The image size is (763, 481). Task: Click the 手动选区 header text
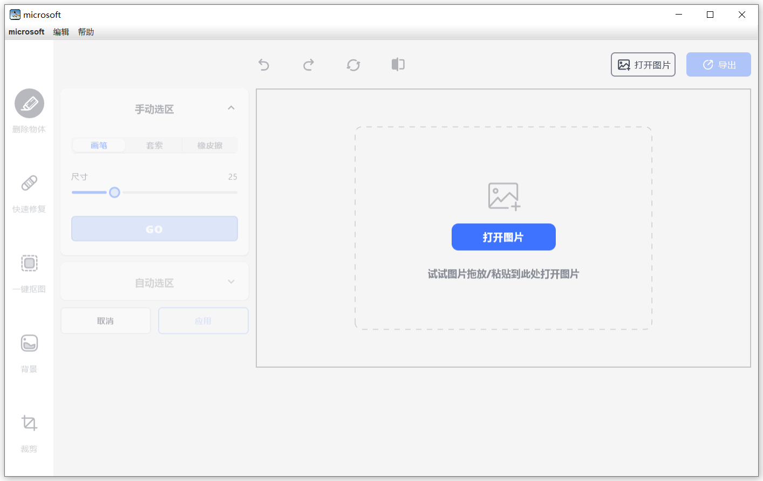(154, 109)
